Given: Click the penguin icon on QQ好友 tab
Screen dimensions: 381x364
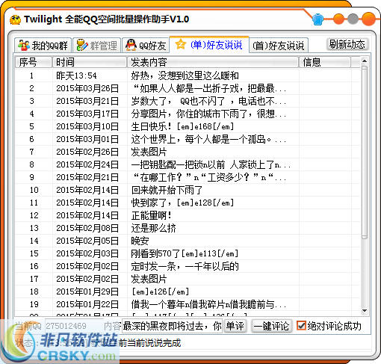Looking at the screenshot, I should (131, 46).
